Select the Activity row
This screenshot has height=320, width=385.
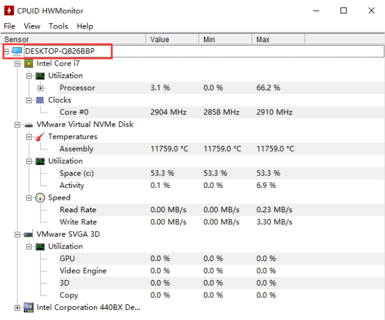pos(222,185)
